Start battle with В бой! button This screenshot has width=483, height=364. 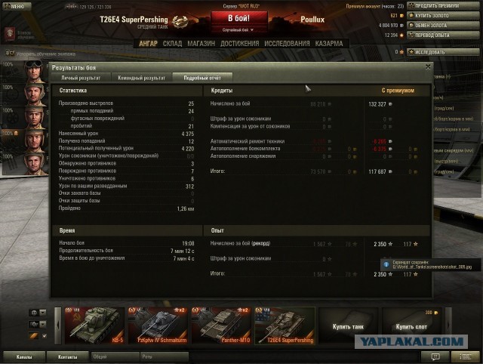[x=239, y=18]
